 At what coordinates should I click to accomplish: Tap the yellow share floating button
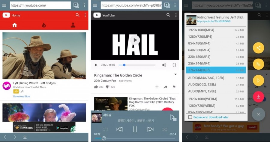click(x=259, y=48)
